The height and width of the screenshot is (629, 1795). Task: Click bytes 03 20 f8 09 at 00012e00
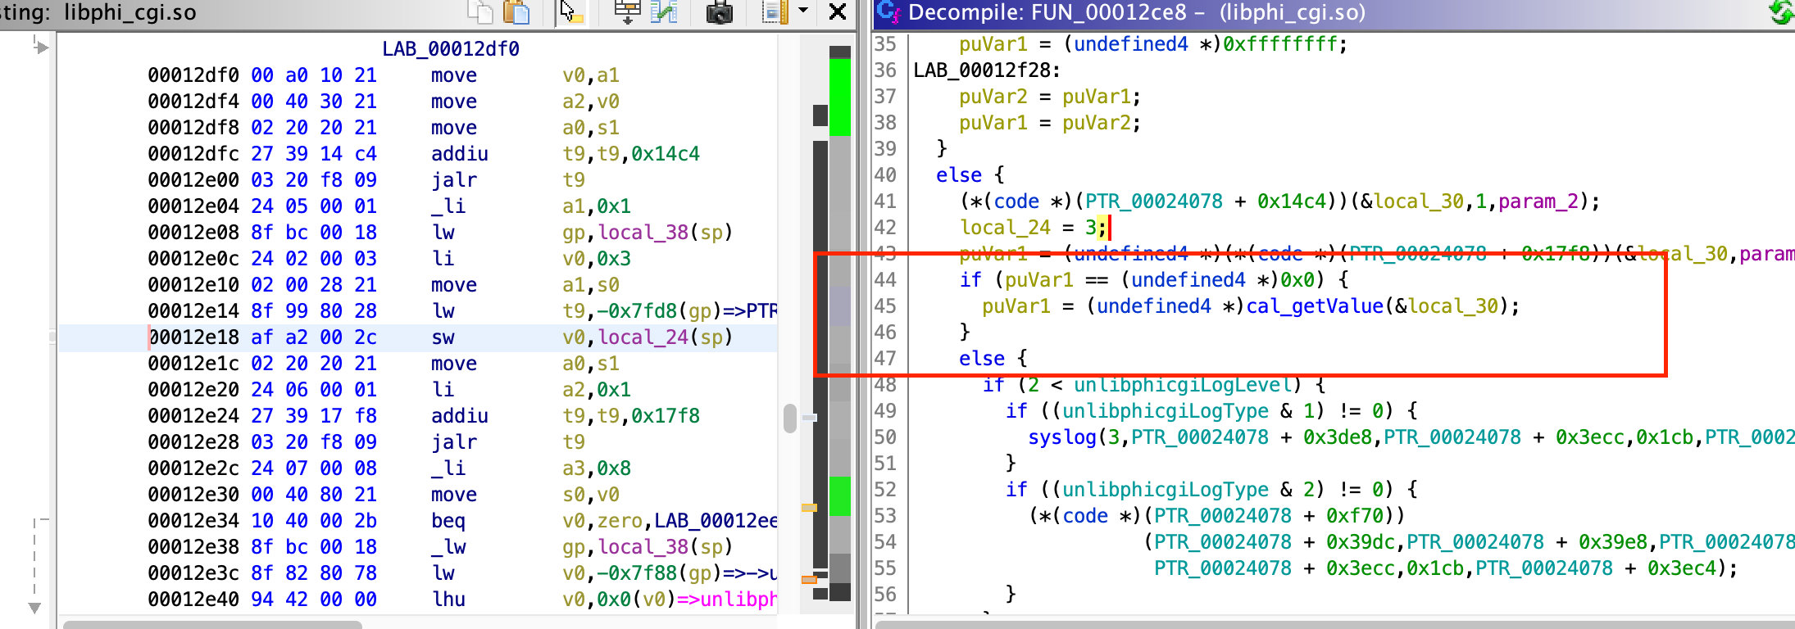pyautogui.click(x=314, y=180)
